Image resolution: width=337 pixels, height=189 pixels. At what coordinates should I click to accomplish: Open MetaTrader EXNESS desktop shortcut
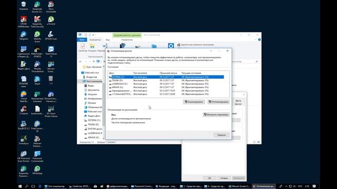point(37,52)
